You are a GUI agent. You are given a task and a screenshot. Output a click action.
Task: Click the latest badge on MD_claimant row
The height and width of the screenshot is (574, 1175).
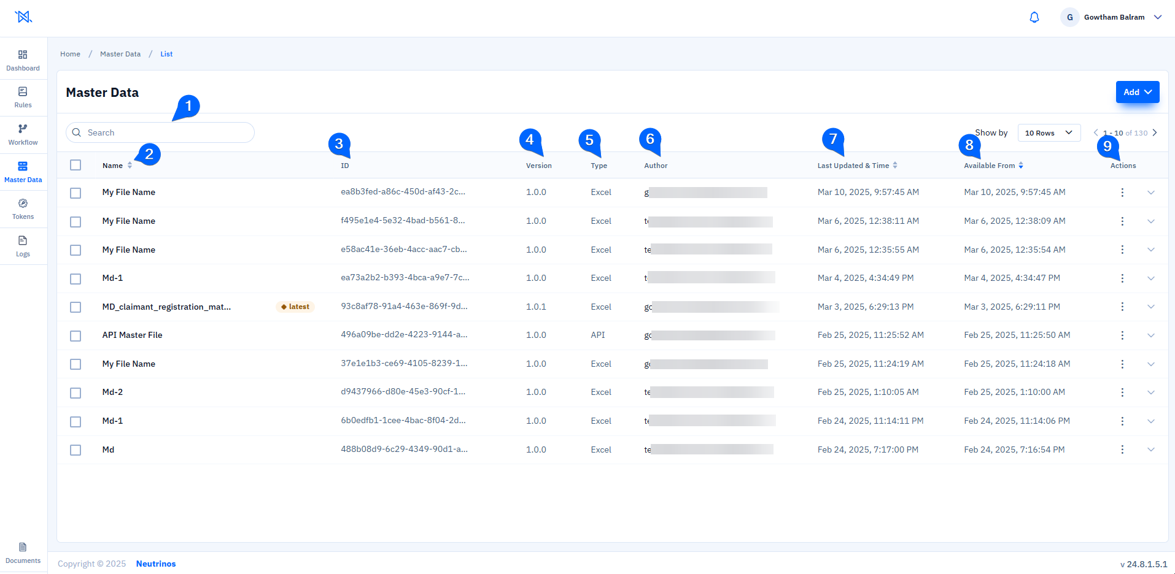295,307
